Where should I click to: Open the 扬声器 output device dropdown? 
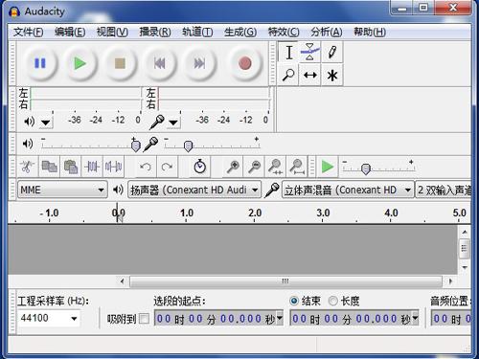point(194,190)
